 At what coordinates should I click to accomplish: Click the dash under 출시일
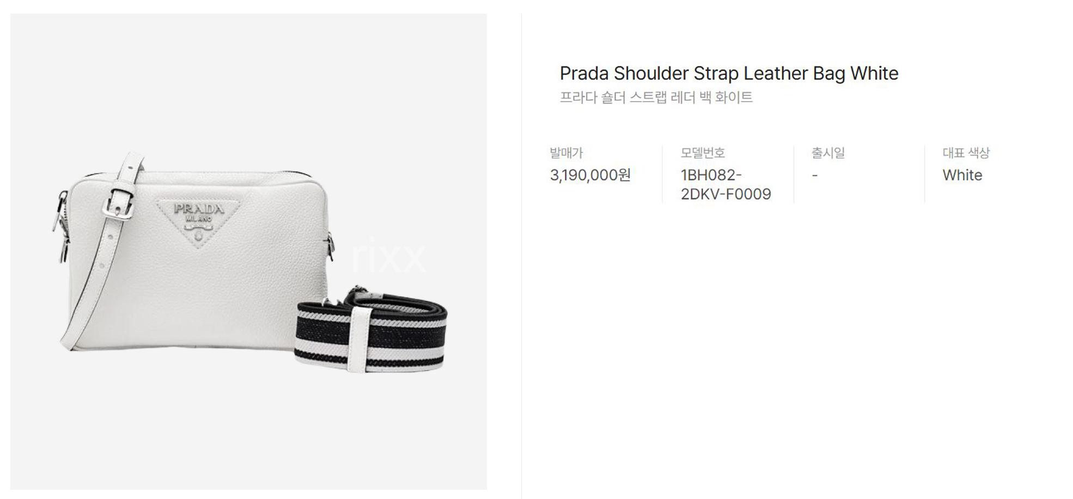click(815, 175)
